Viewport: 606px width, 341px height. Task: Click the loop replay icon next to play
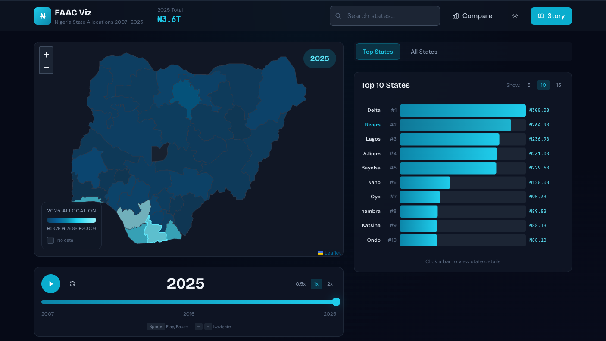click(x=72, y=284)
